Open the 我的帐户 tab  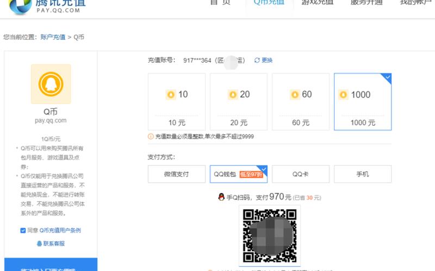point(415,2)
